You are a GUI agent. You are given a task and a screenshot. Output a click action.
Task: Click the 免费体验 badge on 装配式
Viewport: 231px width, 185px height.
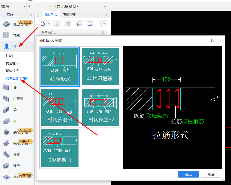25,130
